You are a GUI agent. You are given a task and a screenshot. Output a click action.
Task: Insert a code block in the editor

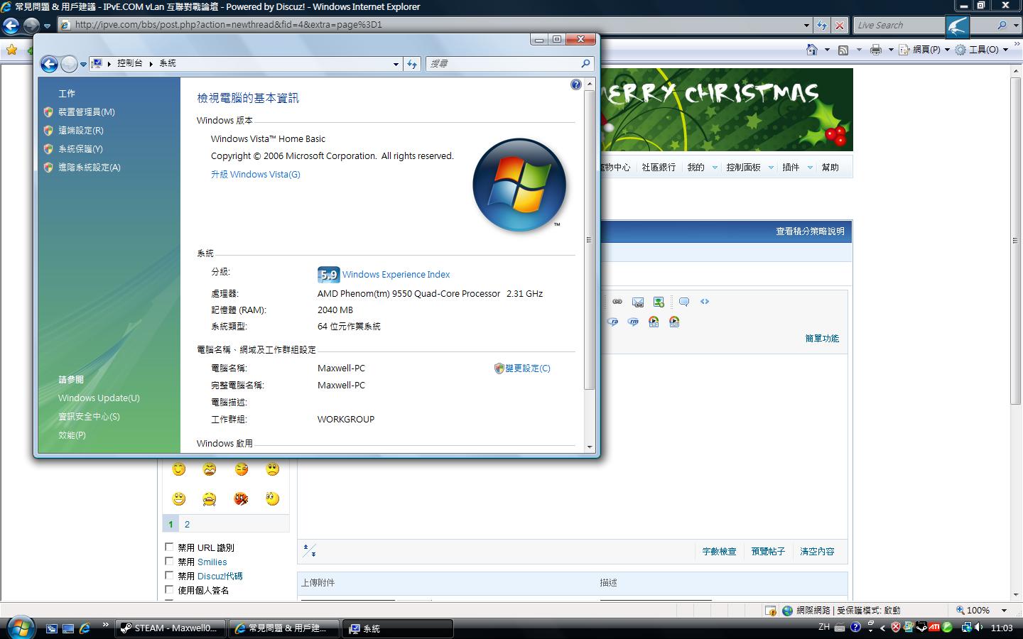pos(705,302)
